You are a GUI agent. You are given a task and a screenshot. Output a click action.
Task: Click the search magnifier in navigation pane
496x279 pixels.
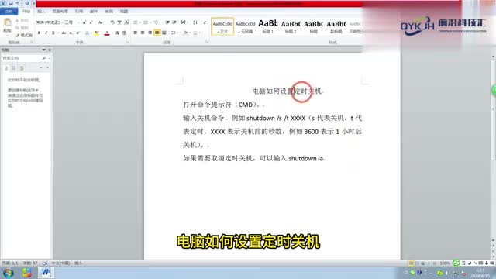tap(44, 58)
